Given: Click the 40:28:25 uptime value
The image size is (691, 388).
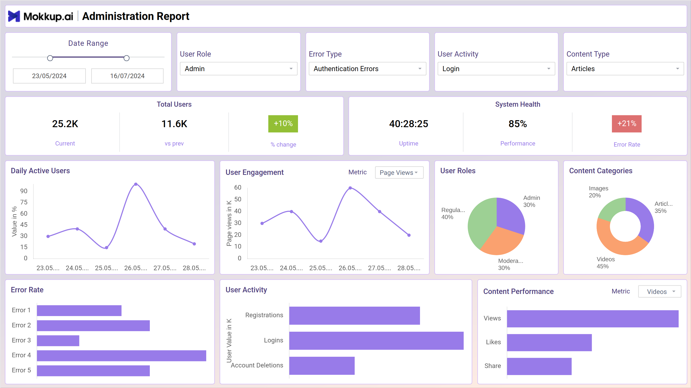Looking at the screenshot, I should coord(409,124).
